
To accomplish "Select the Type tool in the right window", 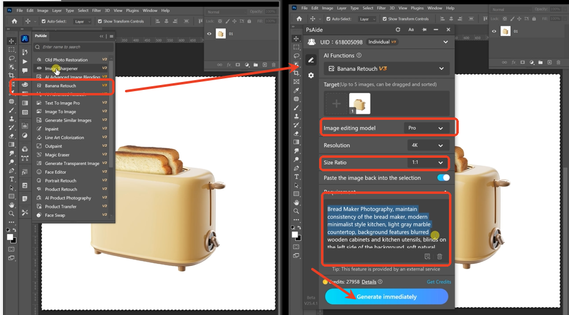I will coord(296,177).
